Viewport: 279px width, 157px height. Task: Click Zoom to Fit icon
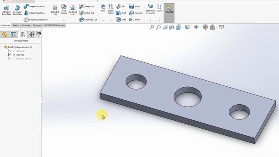coord(152,27)
